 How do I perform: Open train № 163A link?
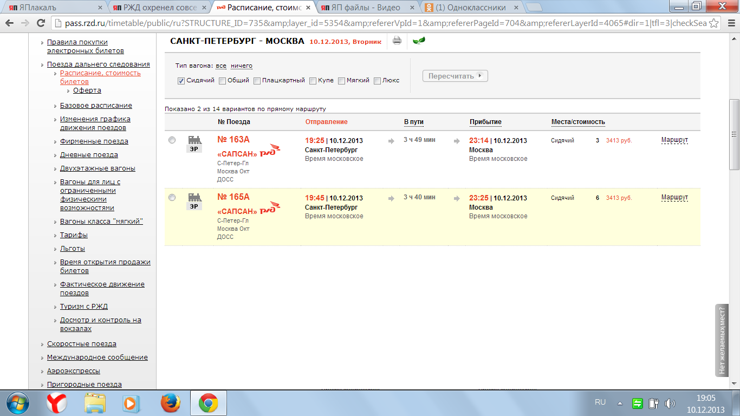[233, 140]
